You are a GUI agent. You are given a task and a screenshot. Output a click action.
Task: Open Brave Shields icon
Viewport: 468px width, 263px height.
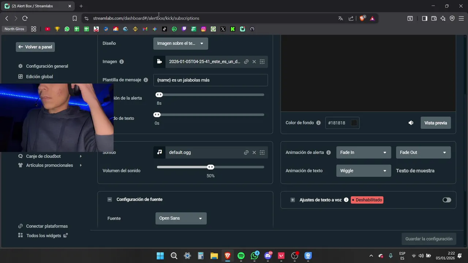point(362,18)
